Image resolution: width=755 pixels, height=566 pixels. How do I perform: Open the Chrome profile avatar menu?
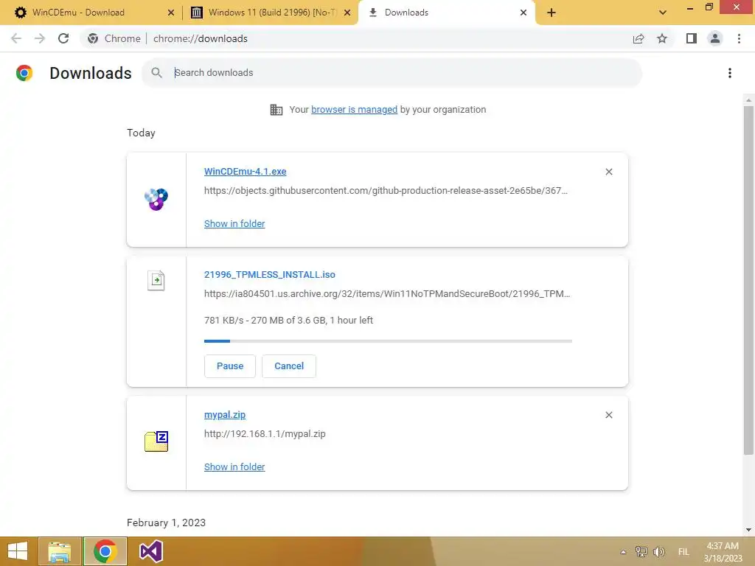pos(715,38)
